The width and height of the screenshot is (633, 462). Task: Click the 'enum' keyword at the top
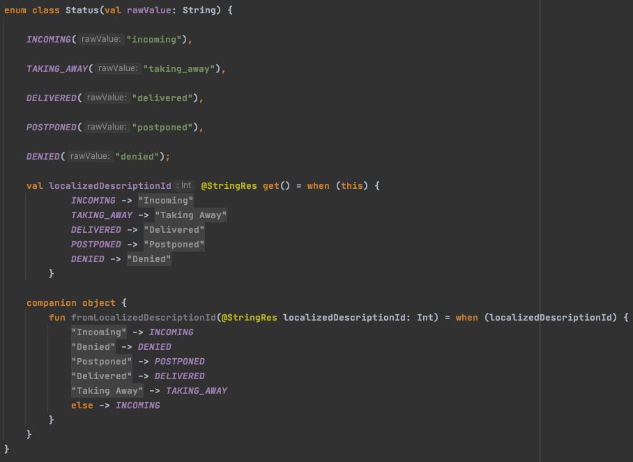click(x=15, y=10)
